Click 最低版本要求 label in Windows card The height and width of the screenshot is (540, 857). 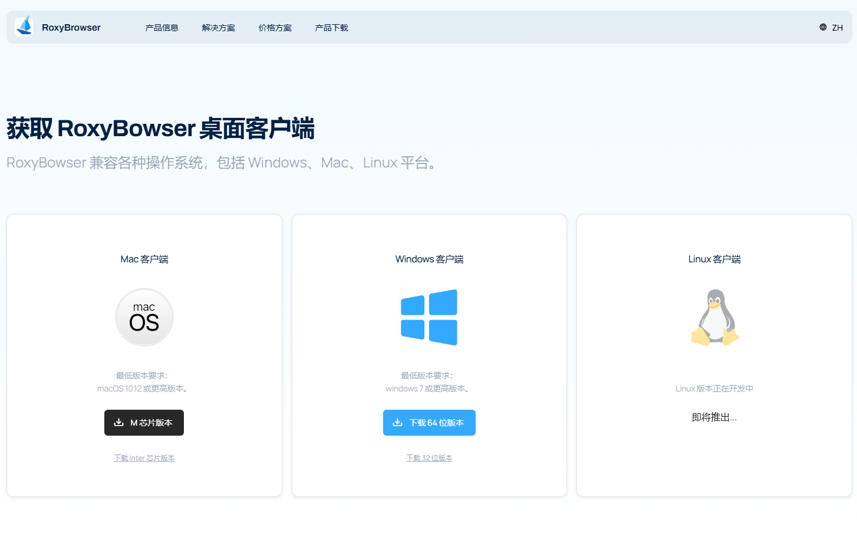point(427,376)
